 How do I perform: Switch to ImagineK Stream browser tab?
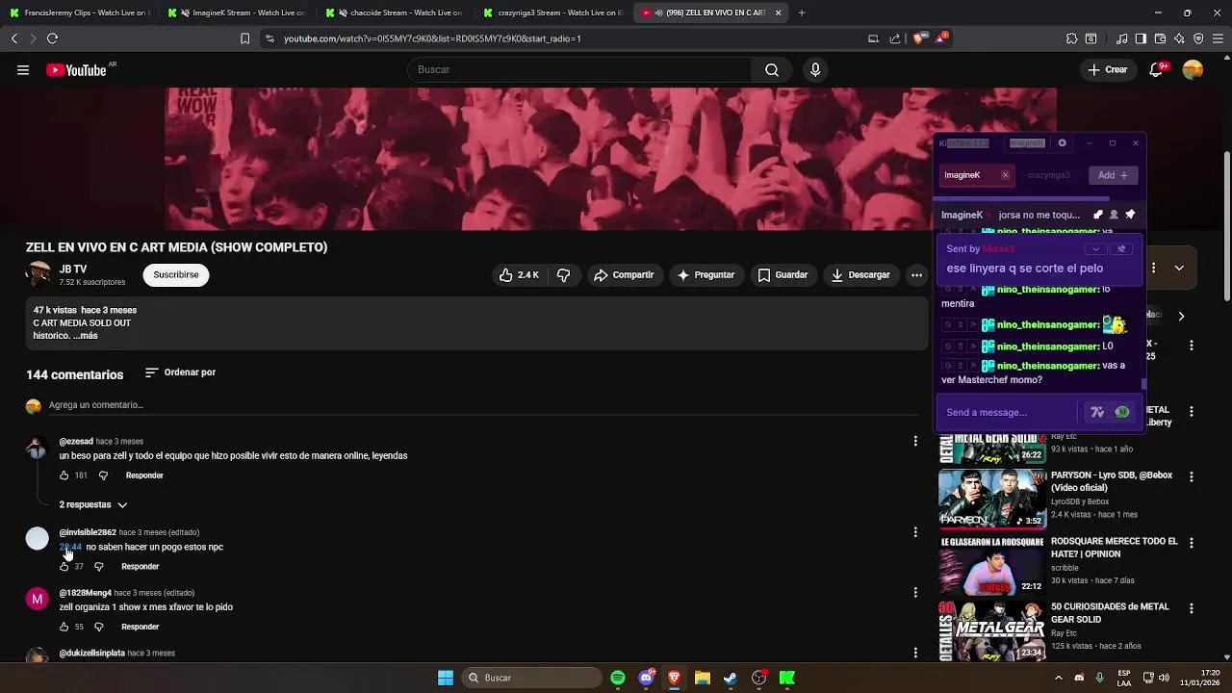click(x=238, y=13)
